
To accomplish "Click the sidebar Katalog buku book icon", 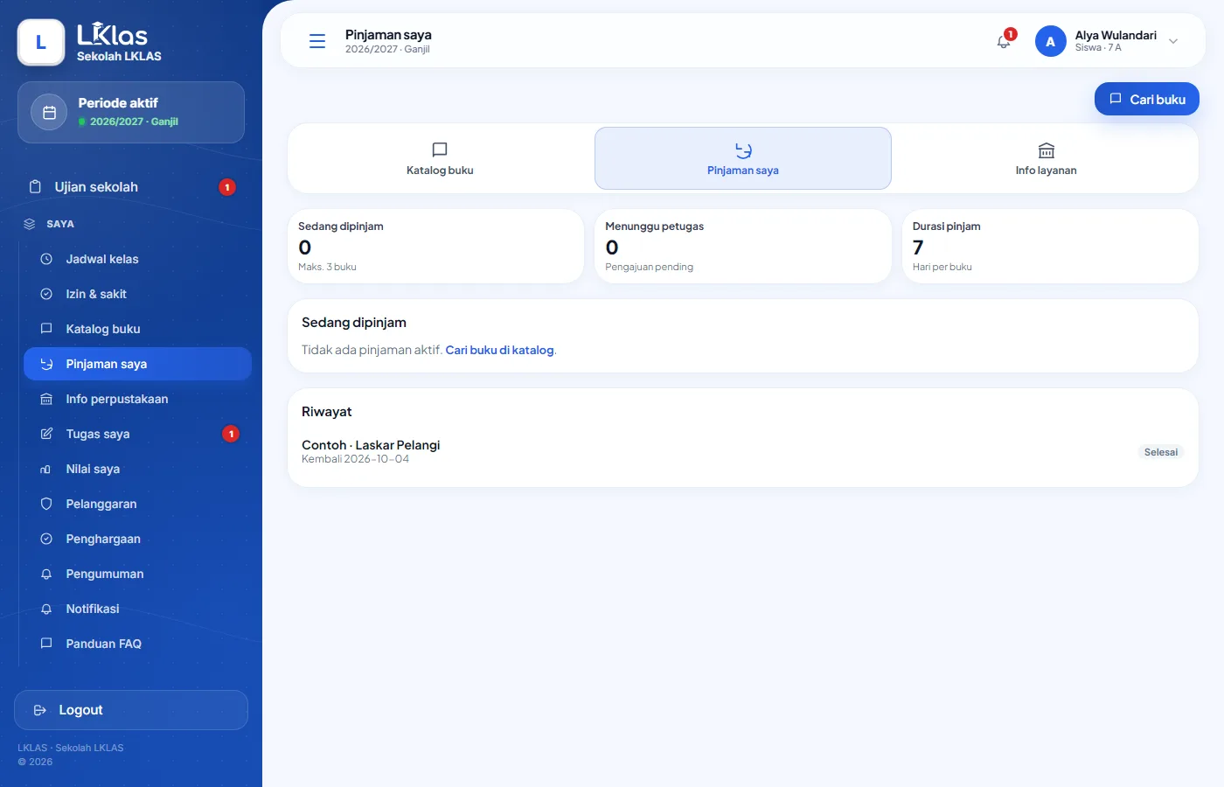I will click(x=46, y=329).
